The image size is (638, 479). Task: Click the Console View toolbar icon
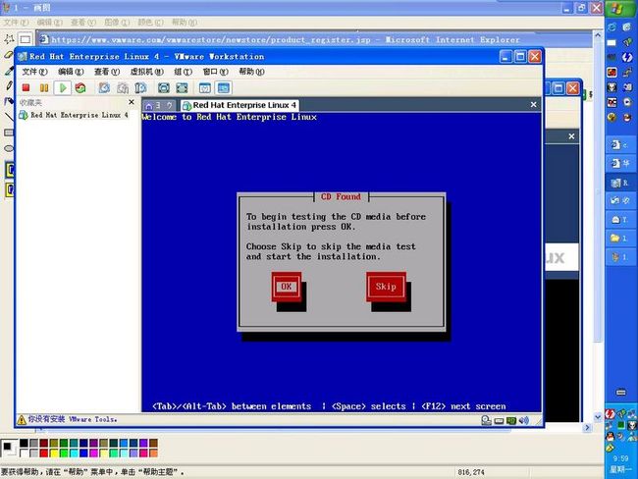(x=224, y=88)
